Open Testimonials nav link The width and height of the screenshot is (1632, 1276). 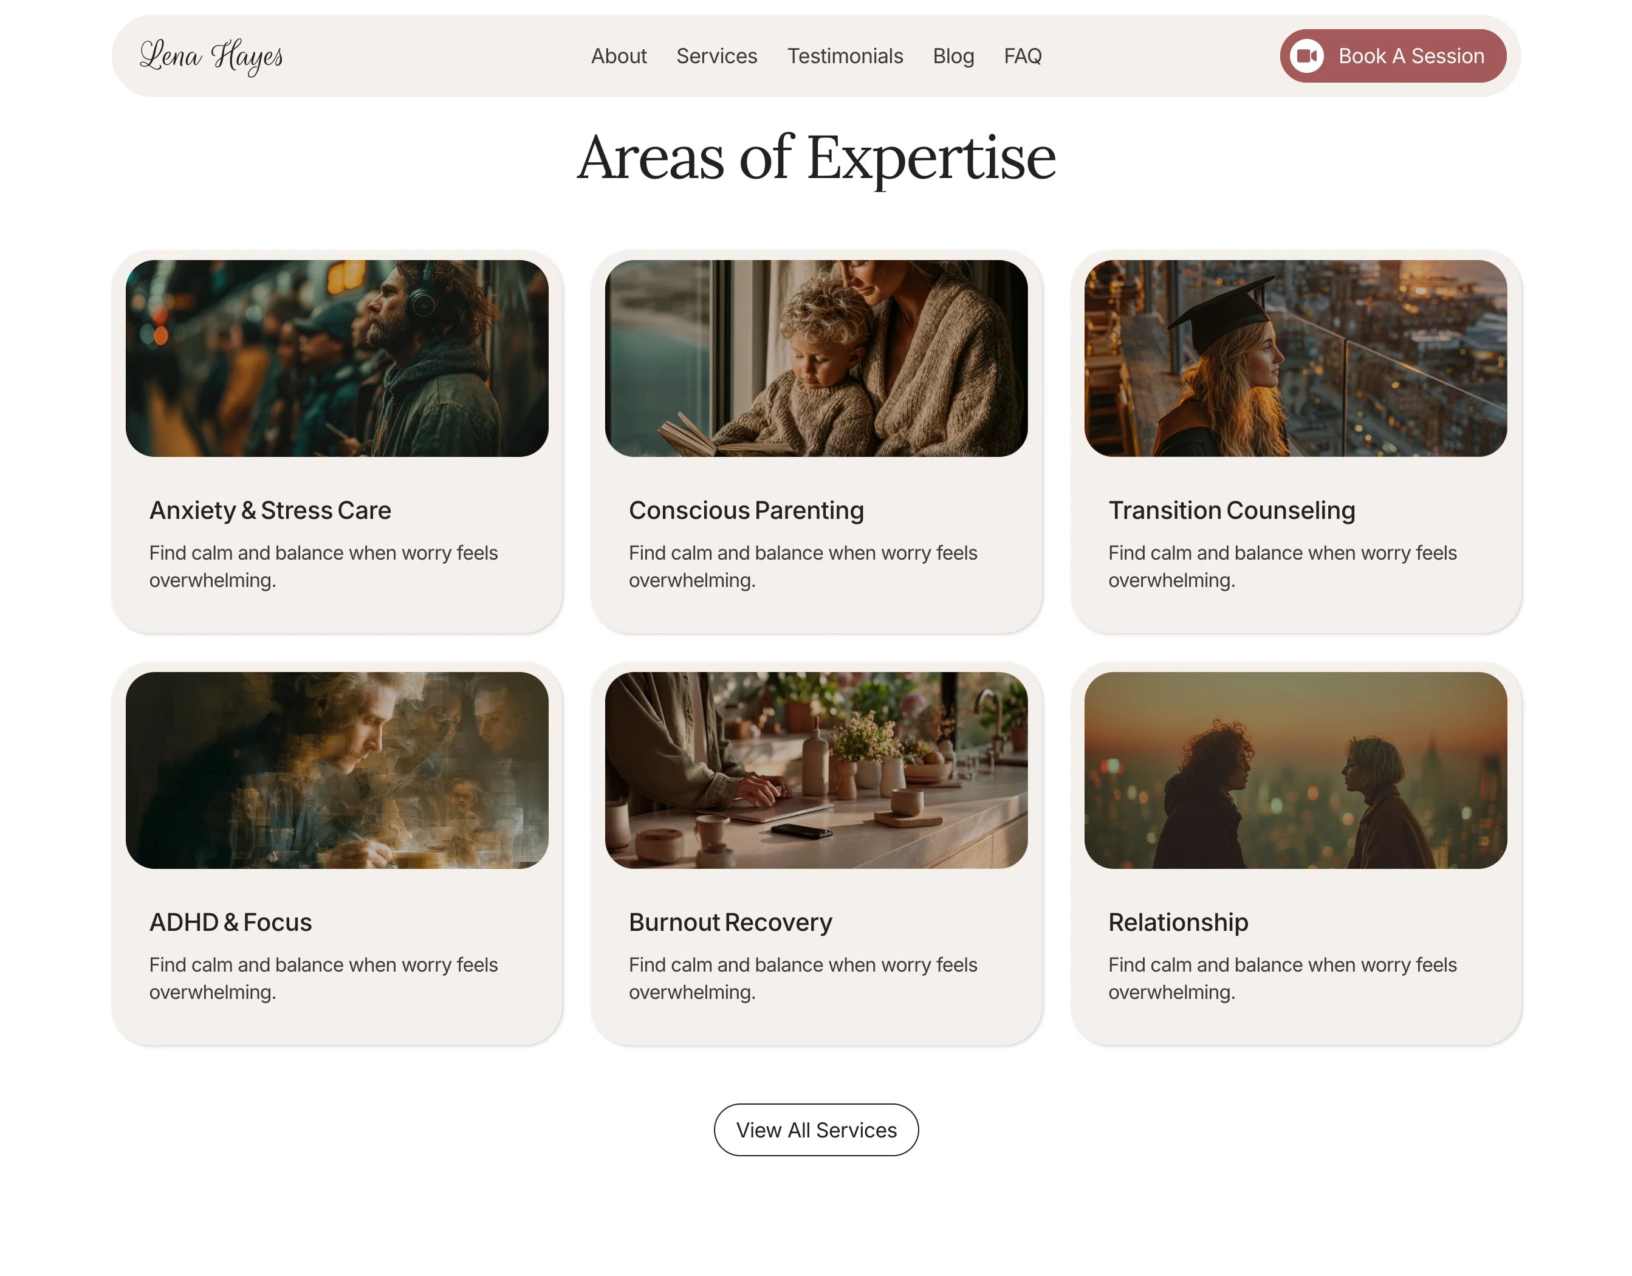pyautogui.click(x=845, y=56)
